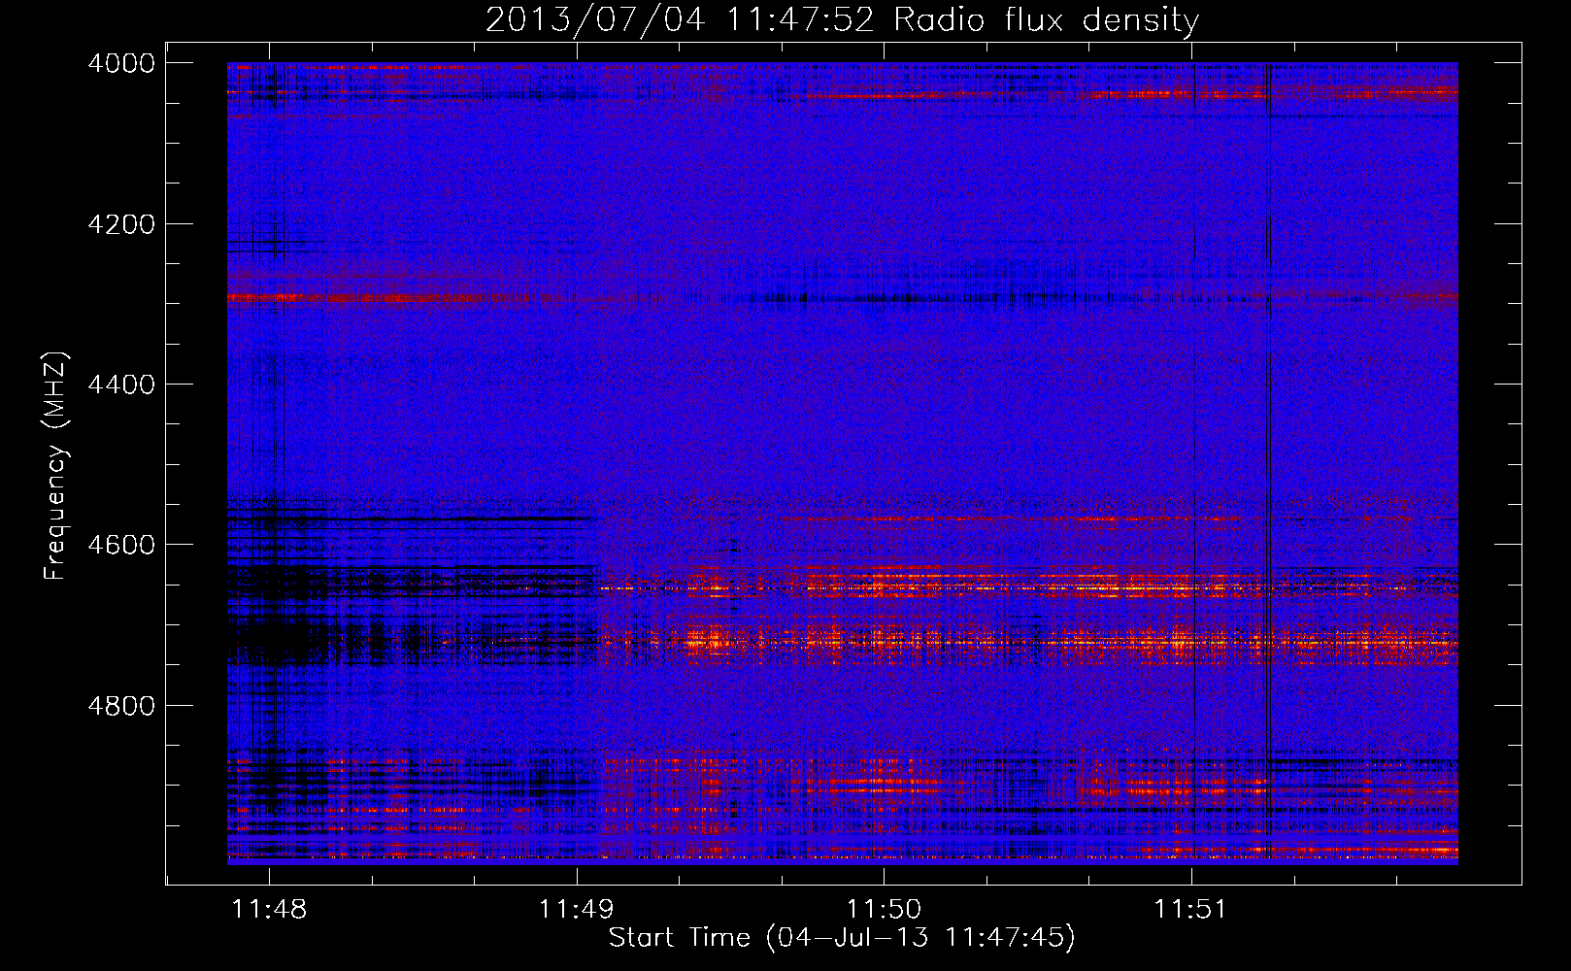The width and height of the screenshot is (1571, 971).
Task: Click the 11:50 time axis label
Action: [884, 909]
